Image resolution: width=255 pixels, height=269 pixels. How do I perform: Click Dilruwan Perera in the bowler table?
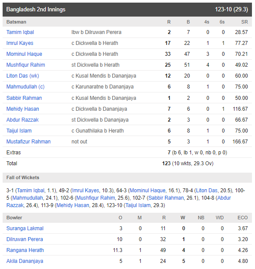[25, 239]
